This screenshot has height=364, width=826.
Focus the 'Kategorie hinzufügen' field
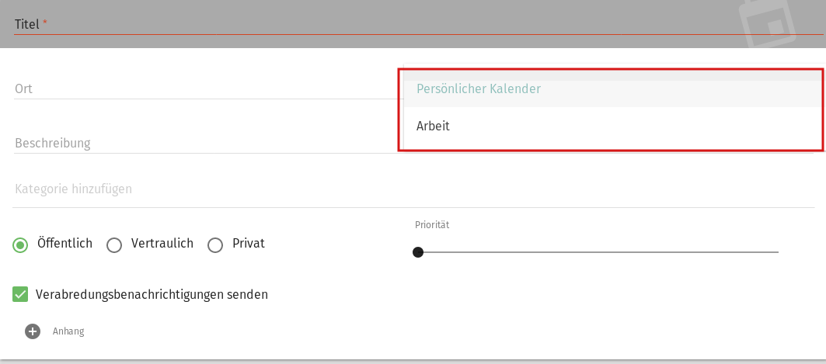tap(202, 189)
